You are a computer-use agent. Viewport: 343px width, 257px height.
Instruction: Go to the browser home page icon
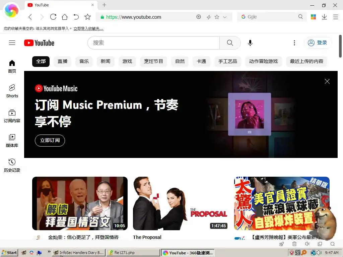(x=65, y=17)
